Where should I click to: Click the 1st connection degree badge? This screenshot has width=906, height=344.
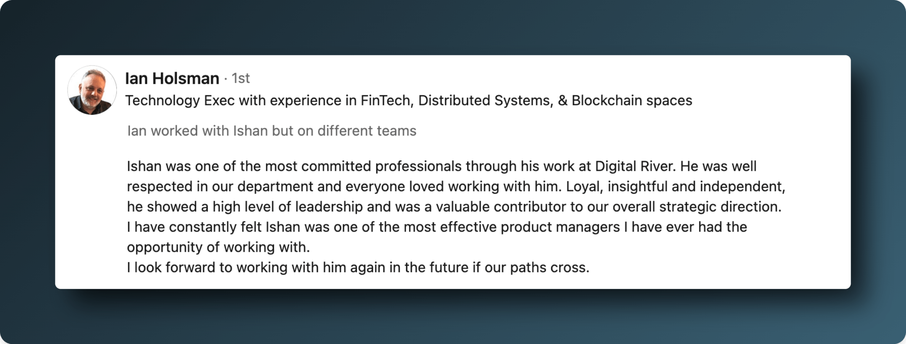241,78
